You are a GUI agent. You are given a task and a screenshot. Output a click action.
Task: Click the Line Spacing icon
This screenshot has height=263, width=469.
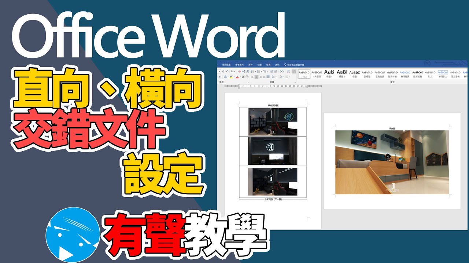coord(273,77)
